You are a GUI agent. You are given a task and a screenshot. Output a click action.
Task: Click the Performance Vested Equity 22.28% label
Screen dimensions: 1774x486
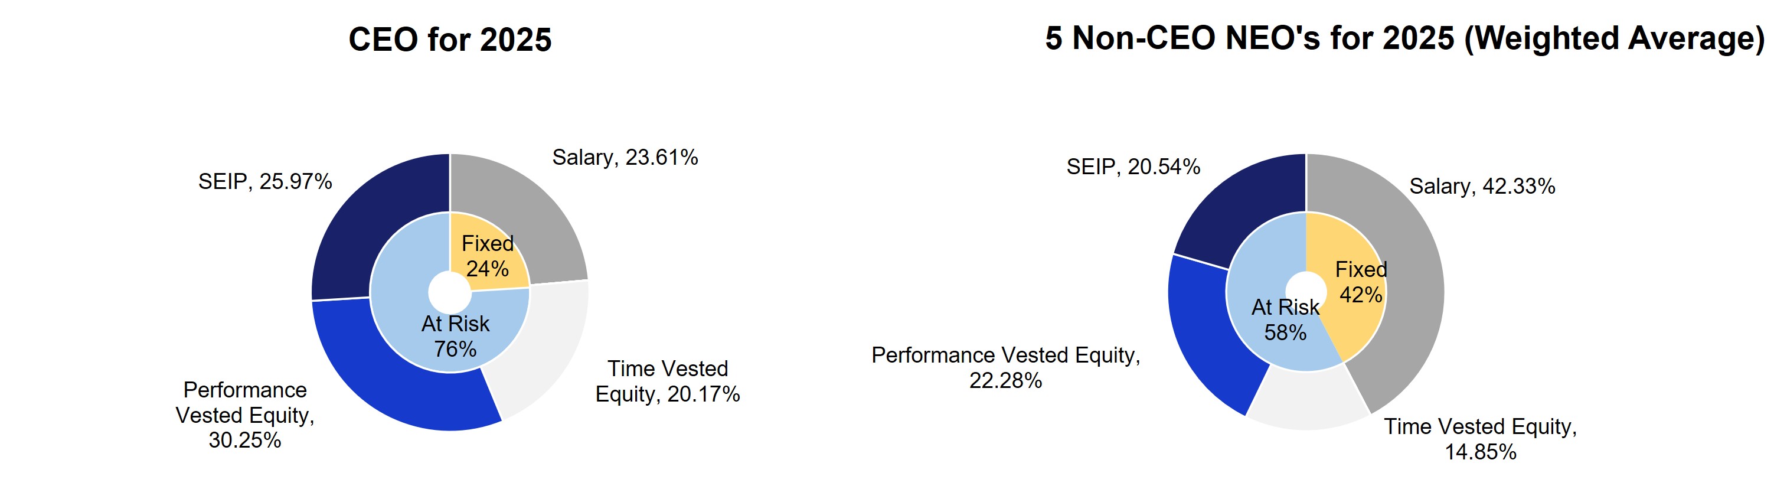tap(1005, 367)
